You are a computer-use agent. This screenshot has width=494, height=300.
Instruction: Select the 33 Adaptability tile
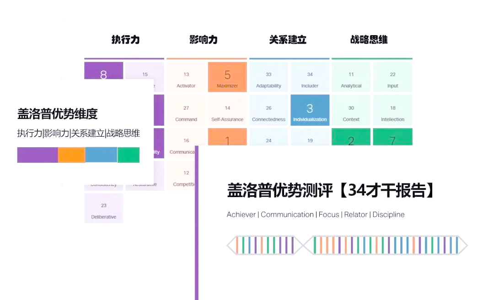coord(268,77)
